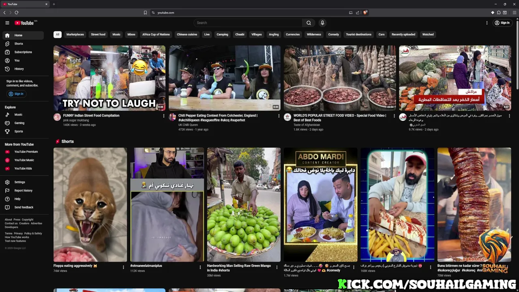The height and width of the screenshot is (292, 519).
Task: Open options for Raw Green Mango short
Action: coord(277,267)
